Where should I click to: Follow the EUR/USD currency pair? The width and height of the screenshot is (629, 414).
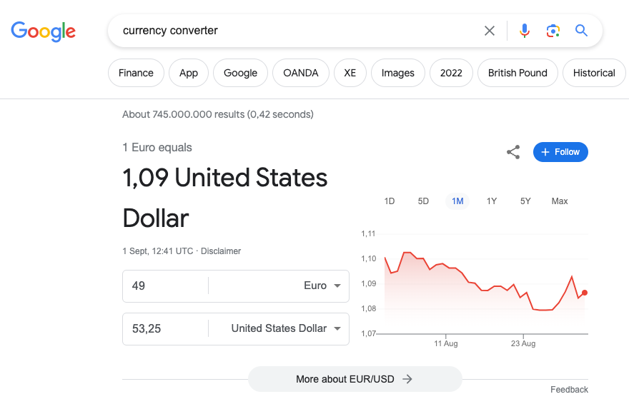click(x=560, y=152)
